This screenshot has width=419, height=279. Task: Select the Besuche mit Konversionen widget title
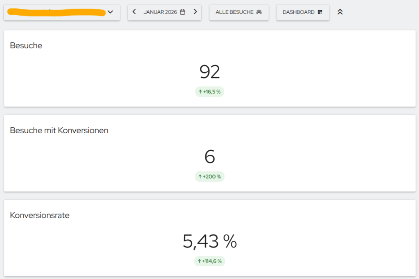59,130
